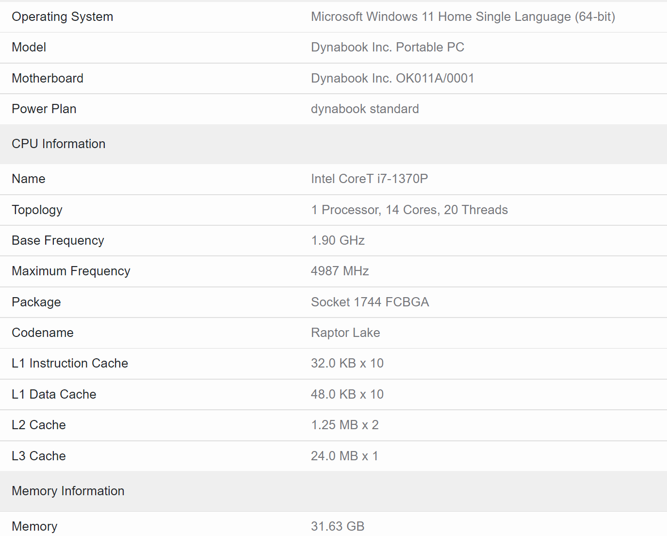Select the Raptor Lake codename text

pyautogui.click(x=345, y=333)
